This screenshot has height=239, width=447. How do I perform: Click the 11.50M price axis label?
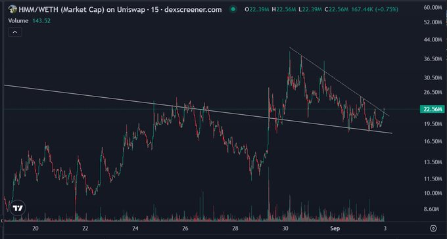(433, 179)
